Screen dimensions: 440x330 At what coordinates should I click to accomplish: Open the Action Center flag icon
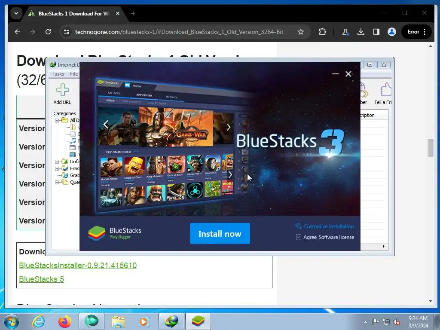[x=376, y=322]
